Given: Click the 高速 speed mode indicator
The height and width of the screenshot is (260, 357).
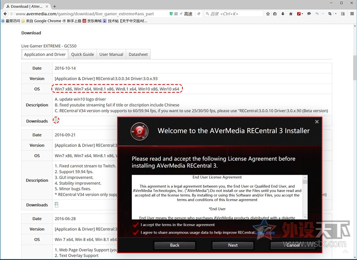Looking at the screenshot, I should pyautogui.click(x=188, y=14).
